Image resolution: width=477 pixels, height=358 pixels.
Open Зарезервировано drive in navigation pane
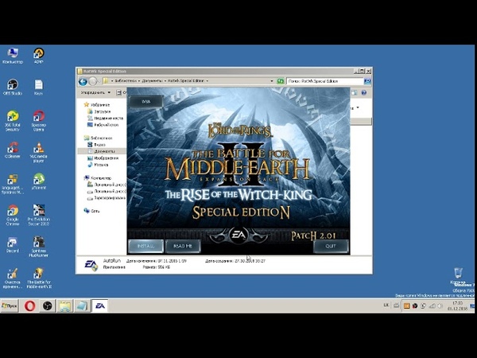[x=107, y=198]
